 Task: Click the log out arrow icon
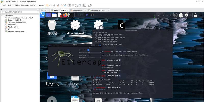(x=201, y=15)
